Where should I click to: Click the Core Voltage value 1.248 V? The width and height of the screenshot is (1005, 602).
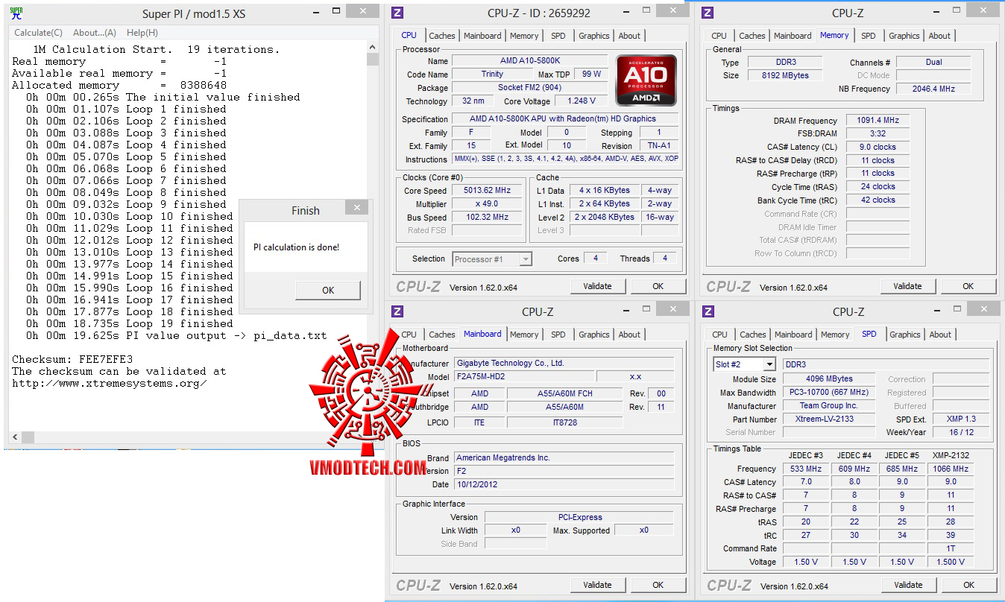pyautogui.click(x=582, y=101)
